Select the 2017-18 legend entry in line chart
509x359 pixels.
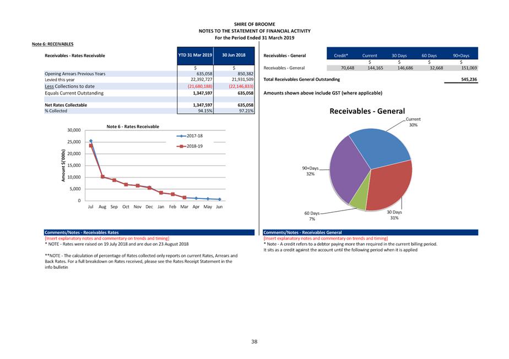190,135
